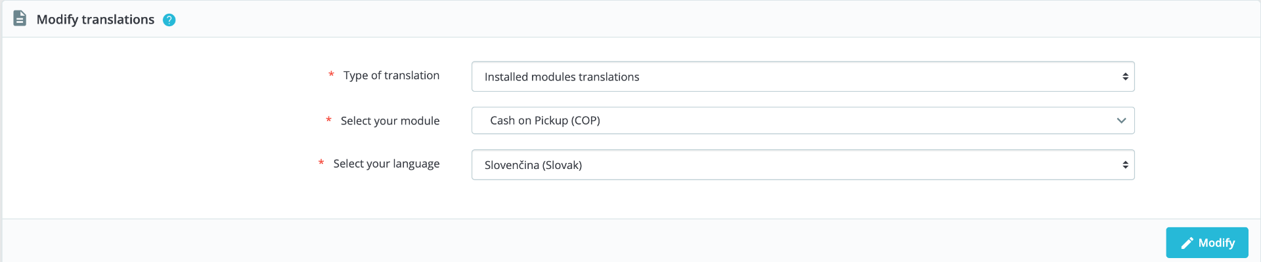This screenshot has width=1261, height=262.
Task: Open the Cash on Pickup (COP) dropdown
Action: point(803,121)
